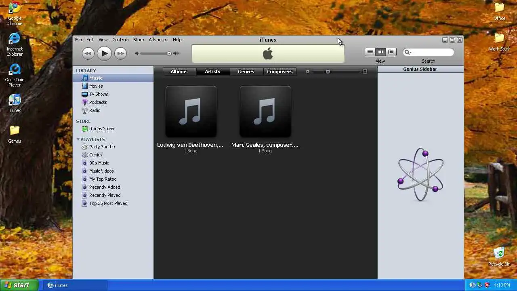Click the taskbar clock showing 4:13 PM
This screenshot has height=291, width=517.
(x=502, y=285)
